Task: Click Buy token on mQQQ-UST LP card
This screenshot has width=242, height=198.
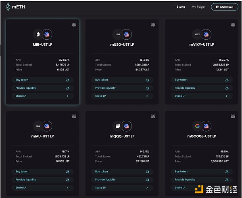Action: 122,172
